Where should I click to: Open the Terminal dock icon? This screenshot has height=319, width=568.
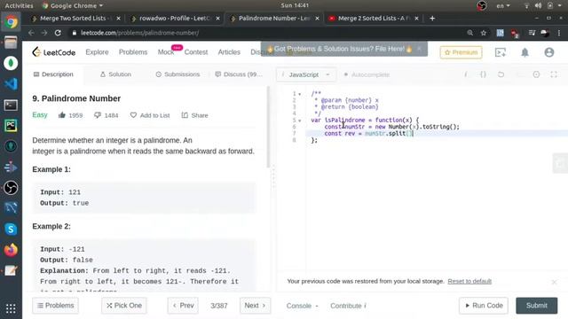point(11,105)
